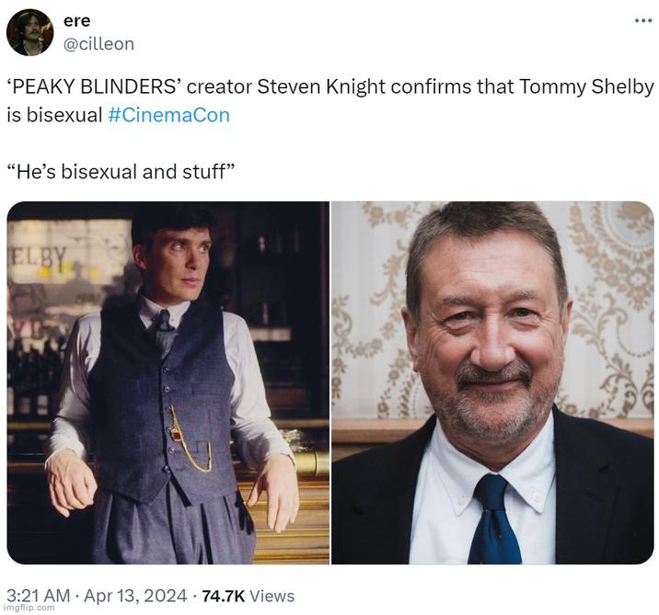Click the gold watch chain on waistcoat
The width and height of the screenshot is (659, 615).
(189, 439)
